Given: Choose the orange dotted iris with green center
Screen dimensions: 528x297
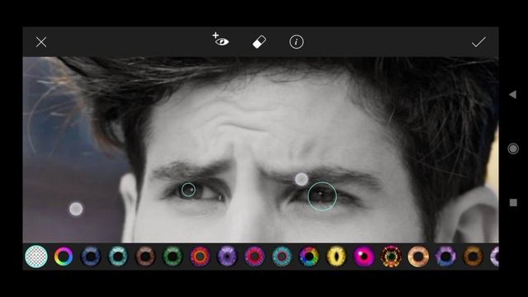Looking at the screenshot, I should coord(391,257).
